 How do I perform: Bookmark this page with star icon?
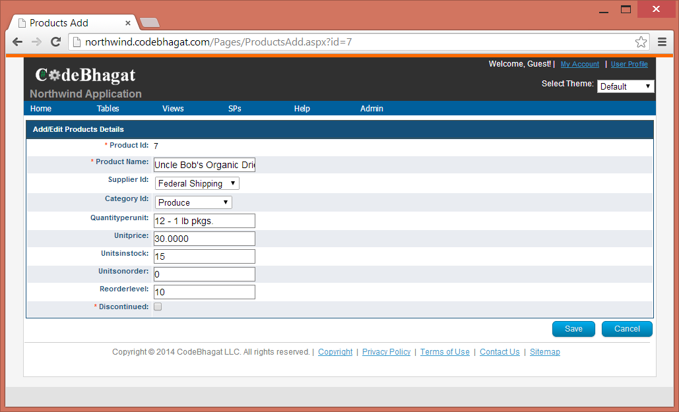[641, 42]
